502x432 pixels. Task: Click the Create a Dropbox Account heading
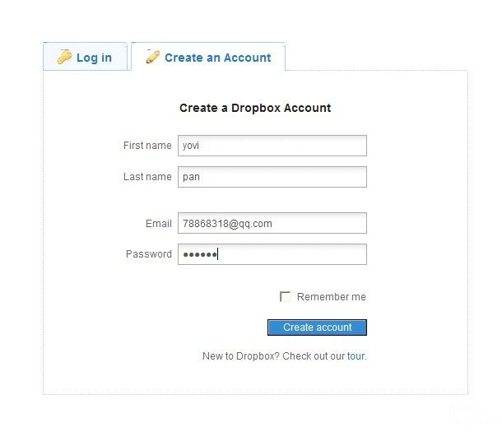(x=255, y=108)
